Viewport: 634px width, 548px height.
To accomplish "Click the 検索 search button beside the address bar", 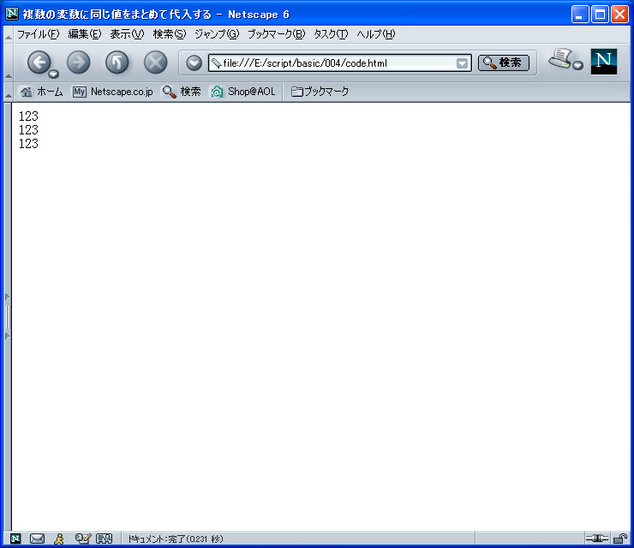I will 504,63.
